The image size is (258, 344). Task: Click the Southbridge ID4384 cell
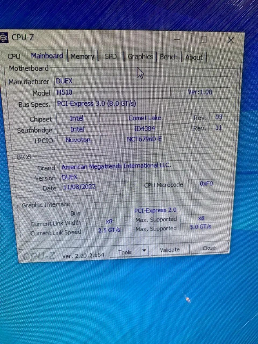pos(145,129)
